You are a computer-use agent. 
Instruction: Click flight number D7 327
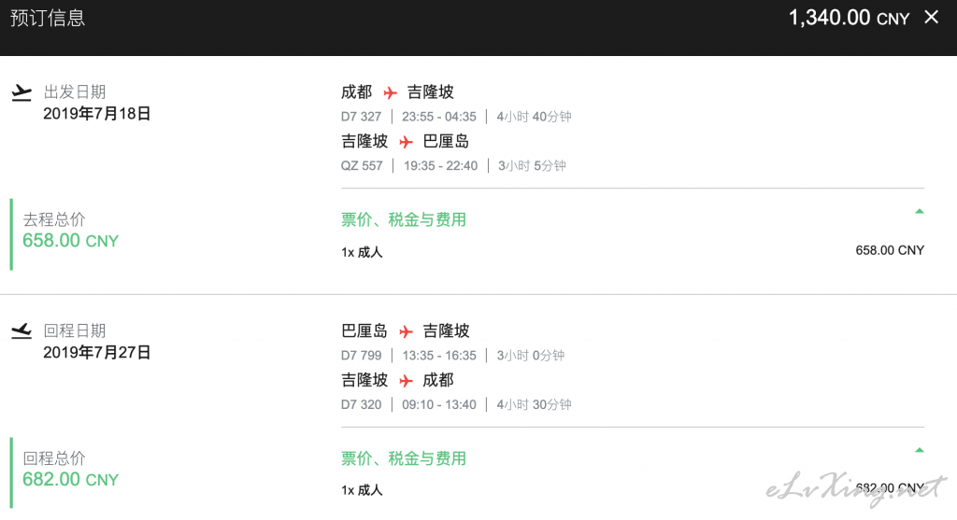(x=361, y=117)
